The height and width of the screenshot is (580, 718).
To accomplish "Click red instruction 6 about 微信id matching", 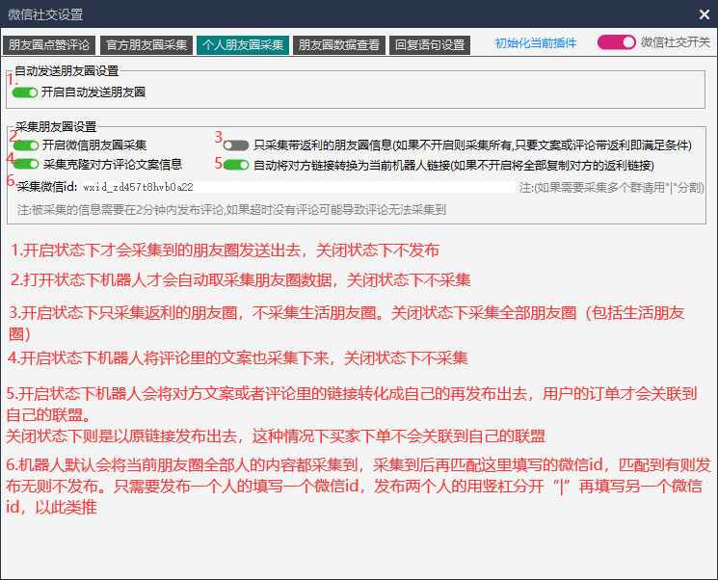I will (x=359, y=485).
